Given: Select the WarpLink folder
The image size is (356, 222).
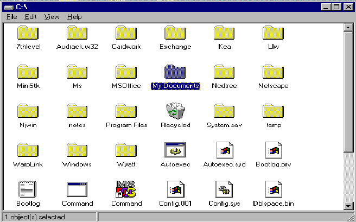Looking at the screenshot, I should (x=28, y=150).
